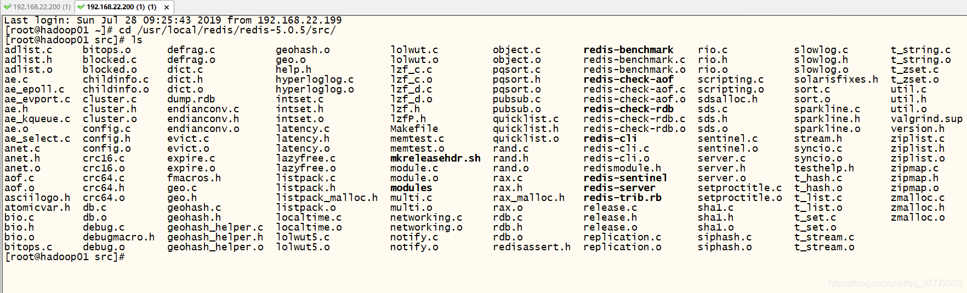Click the atomicvar.h file name

pyautogui.click(x=37, y=208)
